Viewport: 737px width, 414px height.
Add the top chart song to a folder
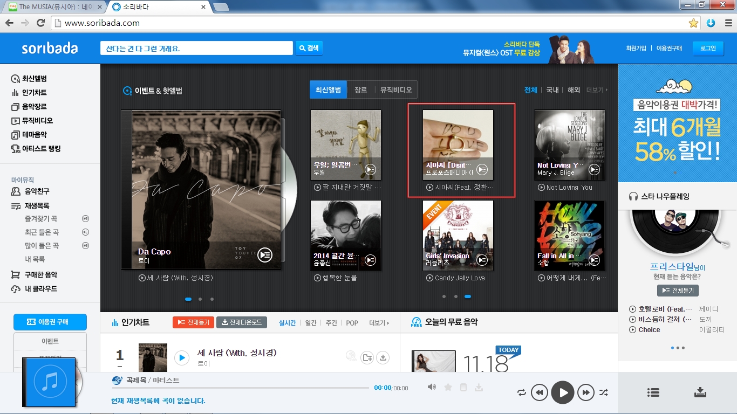367,357
